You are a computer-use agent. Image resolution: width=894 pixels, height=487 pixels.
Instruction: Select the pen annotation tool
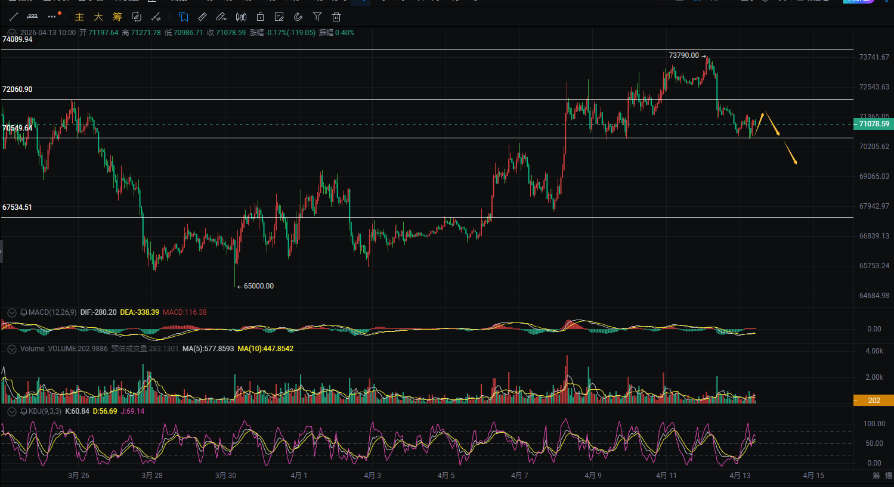coord(222,17)
